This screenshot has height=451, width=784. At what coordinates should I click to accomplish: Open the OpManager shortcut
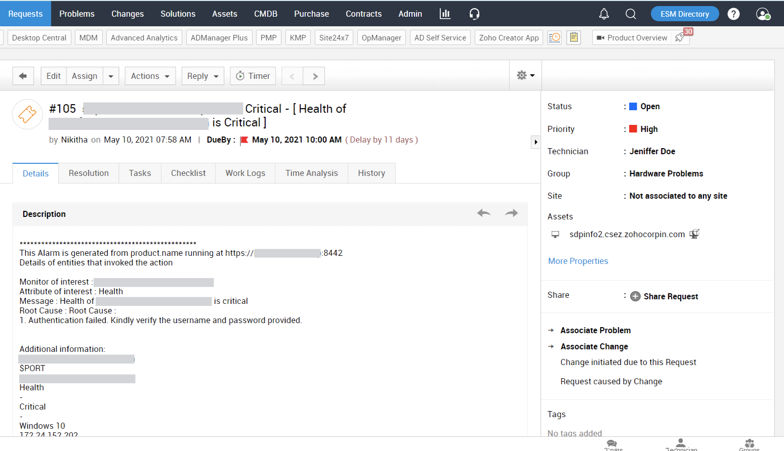pos(382,37)
